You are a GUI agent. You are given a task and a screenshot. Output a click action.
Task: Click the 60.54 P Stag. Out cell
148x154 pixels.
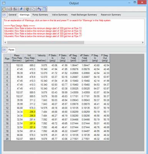(105, 92)
